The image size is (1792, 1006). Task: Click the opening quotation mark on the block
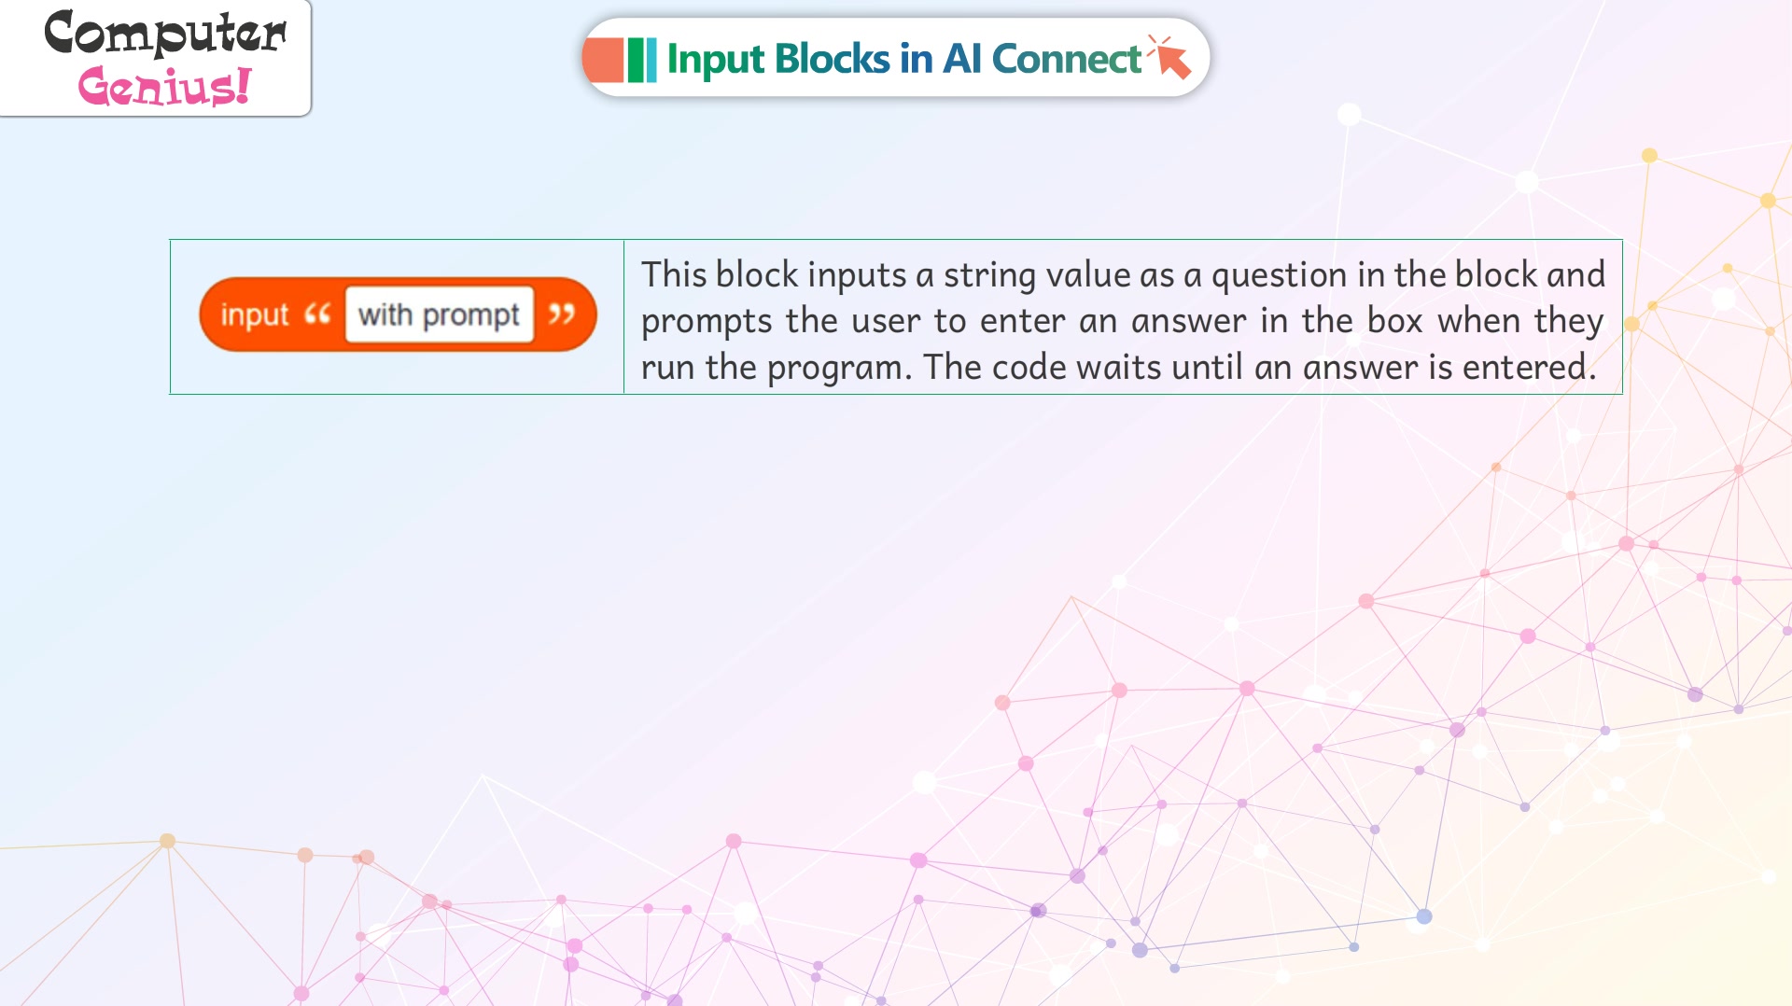317,314
